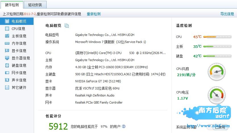This screenshot has height=133, width=237.
Task: Click the 42℃ hard disk temperature value
Action: 197,56
